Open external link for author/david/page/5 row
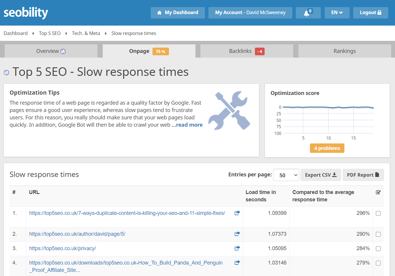The height and width of the screenshot is (276, 395). pyautogui.click(x=237, y=234)
